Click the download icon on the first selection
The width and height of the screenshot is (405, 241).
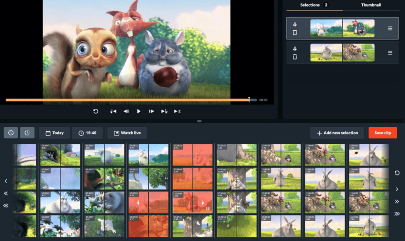tap(295, 24)
